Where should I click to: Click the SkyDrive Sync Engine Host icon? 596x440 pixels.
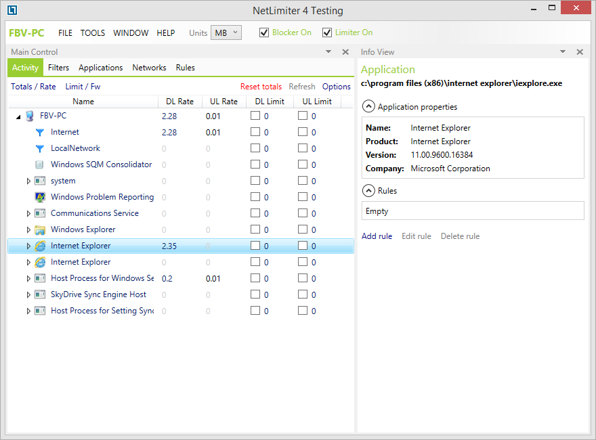(x=40, y=294)
